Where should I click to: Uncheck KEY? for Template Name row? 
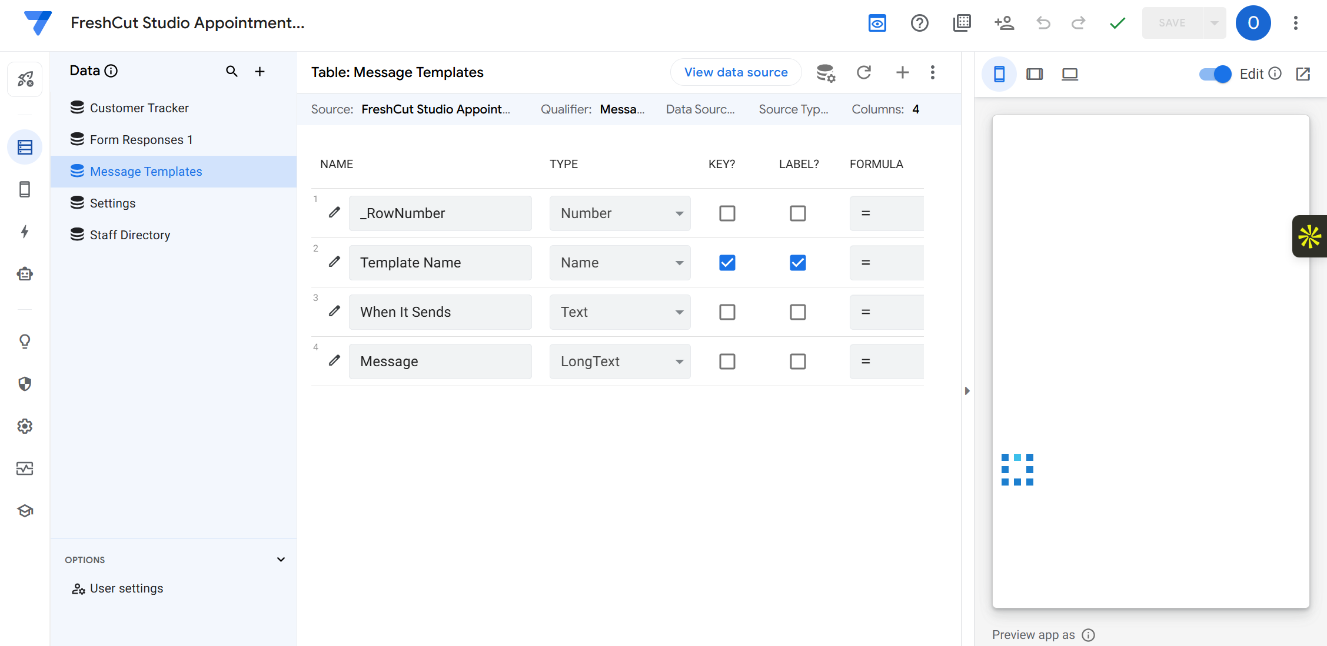coord(727,263)
